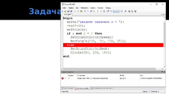Click the Cut scissors icon
This screenshot has width=169, height=95.
tap(75, 11)
